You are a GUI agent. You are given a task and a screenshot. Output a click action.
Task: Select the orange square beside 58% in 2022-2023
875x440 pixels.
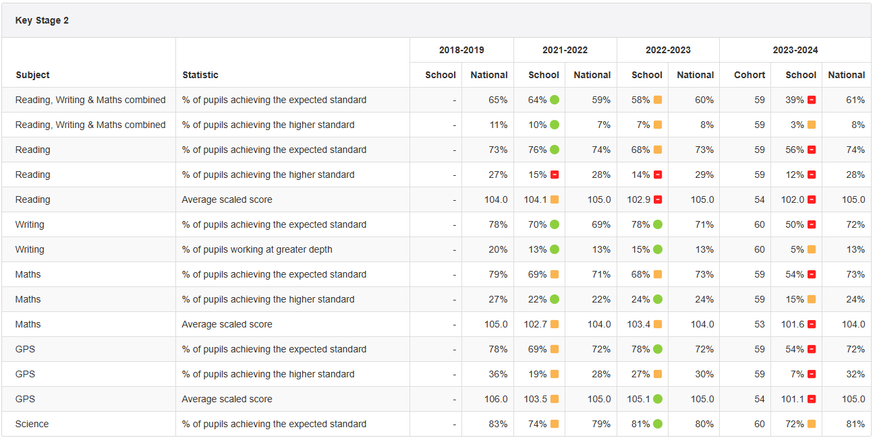pos(658,100)
